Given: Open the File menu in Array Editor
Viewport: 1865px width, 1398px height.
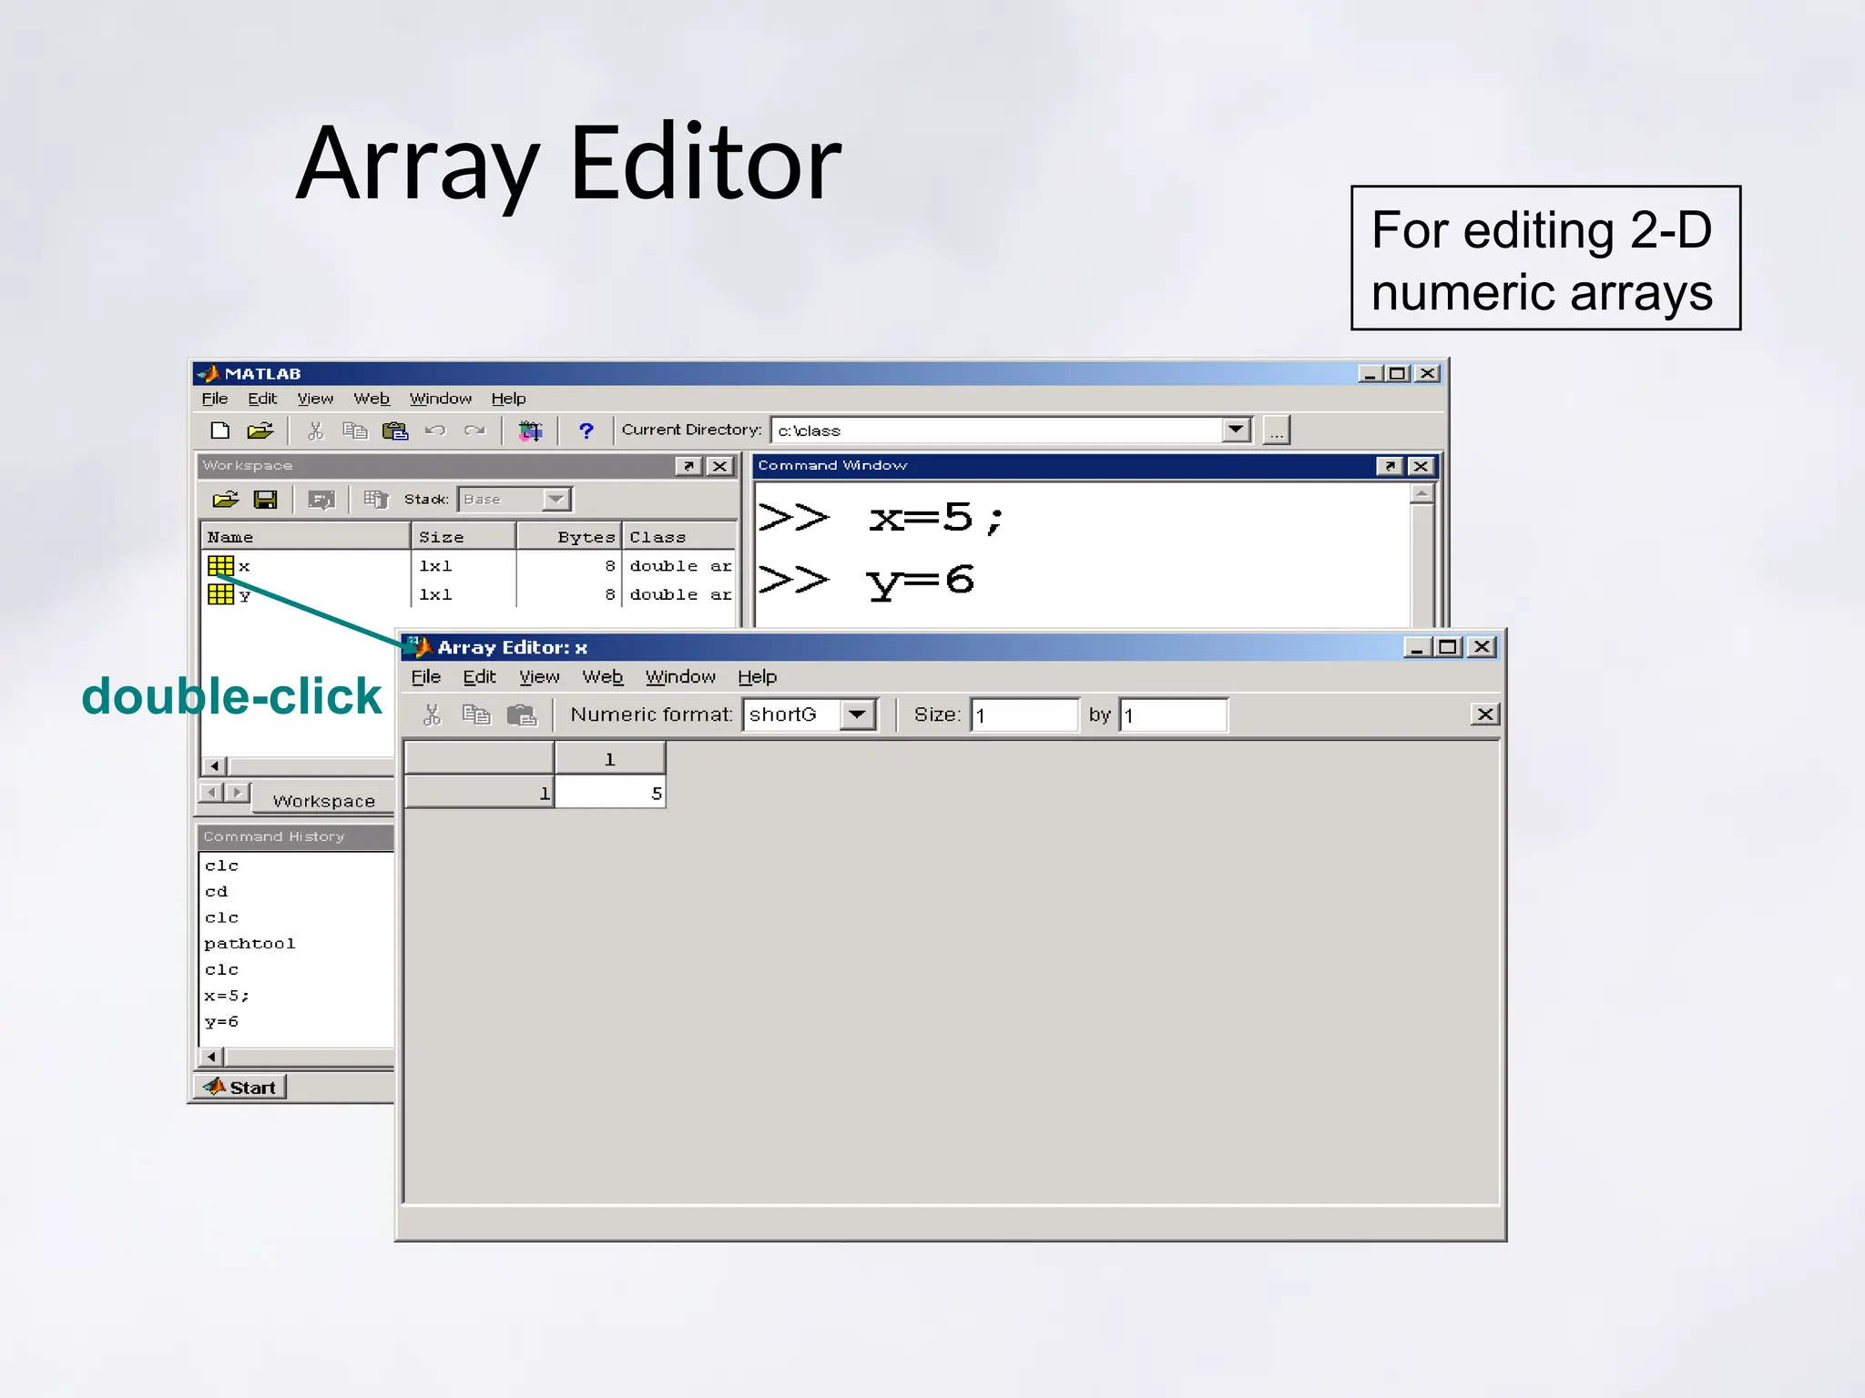Looking at the screenshot, I should coord(425,676).
